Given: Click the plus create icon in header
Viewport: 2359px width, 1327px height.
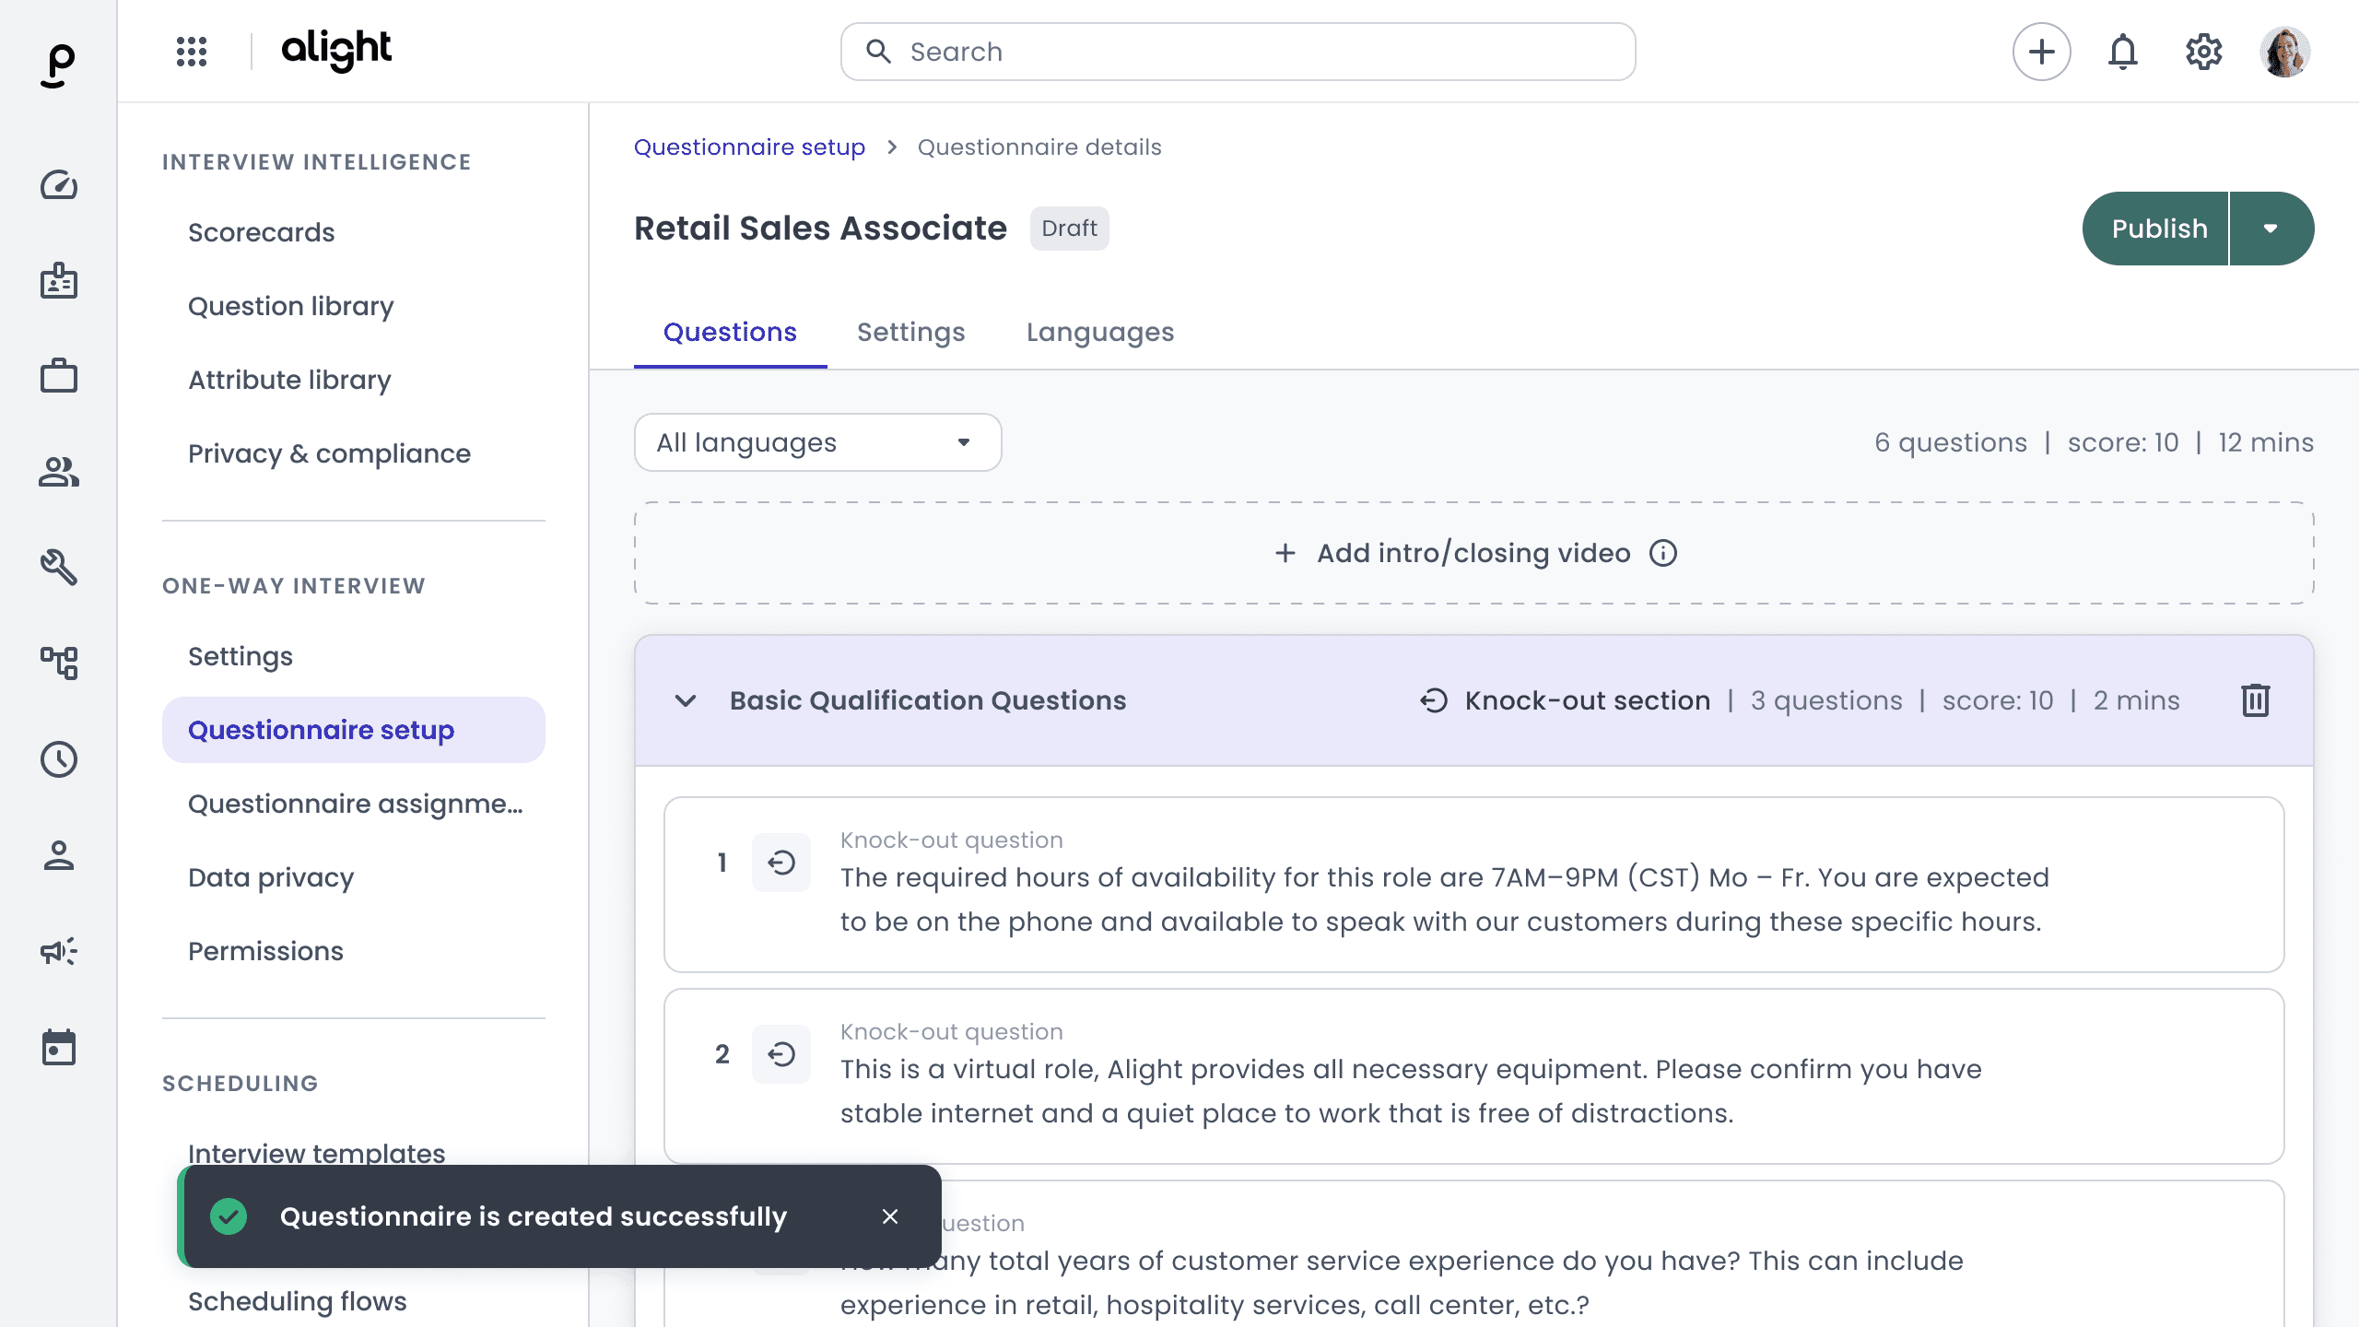Looking at the screenshot, I should [x=2041, y=52].
